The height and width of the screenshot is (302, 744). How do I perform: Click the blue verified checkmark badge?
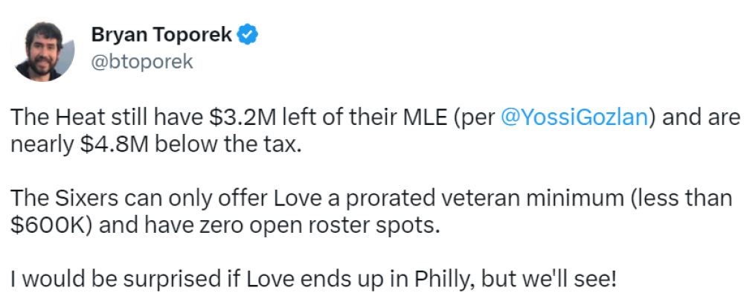pos(247,35)
